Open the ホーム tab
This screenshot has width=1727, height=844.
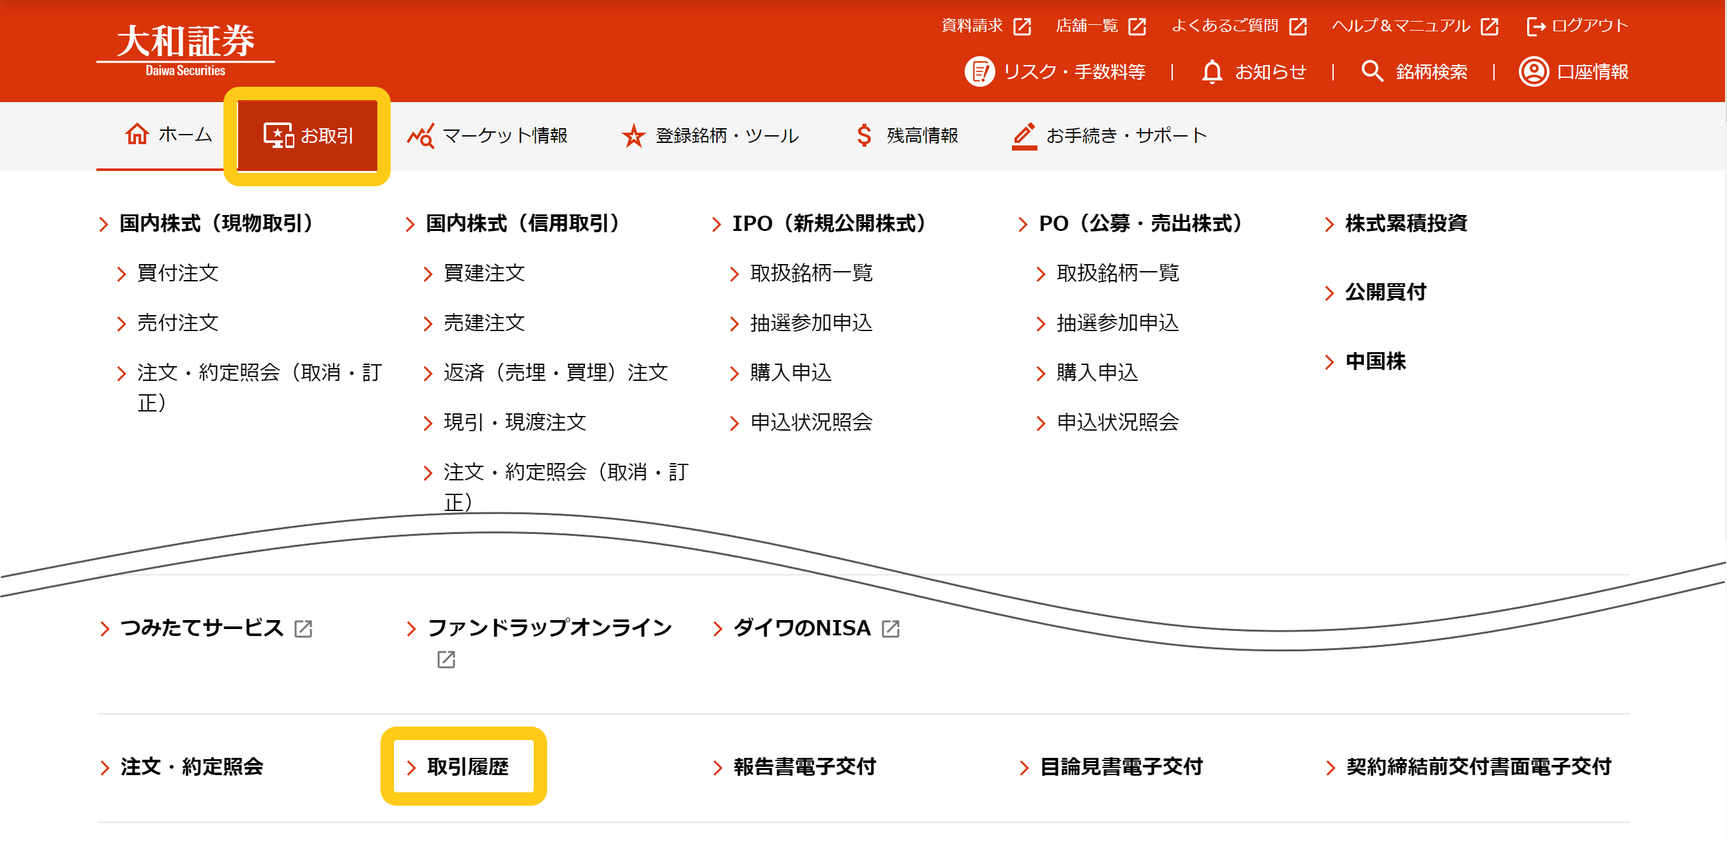pyautogui.click(x=168, y=135)
